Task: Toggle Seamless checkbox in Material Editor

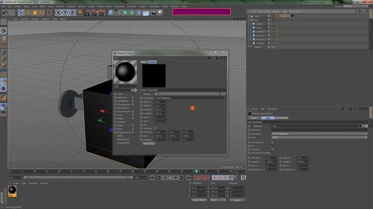Action: click(x=156, y=128)
